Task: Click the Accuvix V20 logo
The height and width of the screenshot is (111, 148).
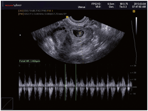Action: (x=13, y=5)
